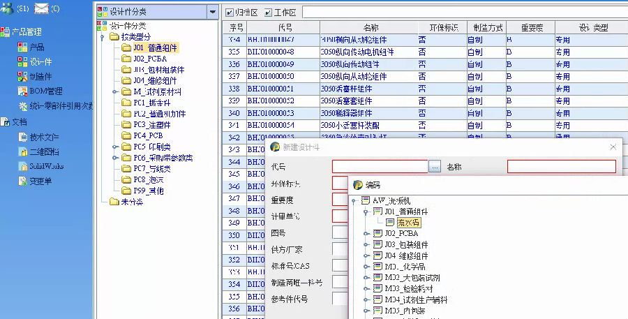
Task: Open 制造件 in the sidebar
Action: [39, 76]
